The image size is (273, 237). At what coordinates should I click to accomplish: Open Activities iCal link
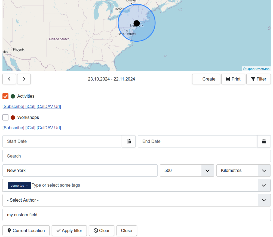(x=30, y=106)
